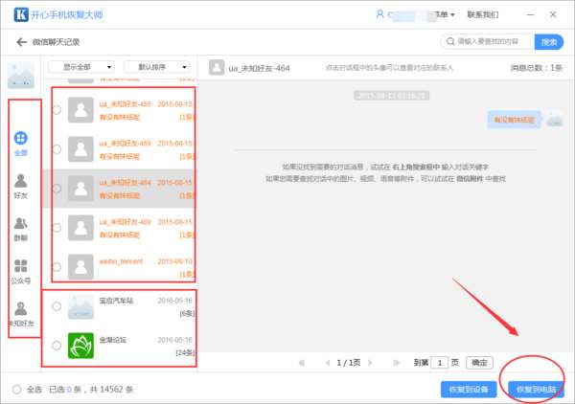
Task: Click the account avatar above the sidebar
Action: pyautogui.click(x=21, y=75)
